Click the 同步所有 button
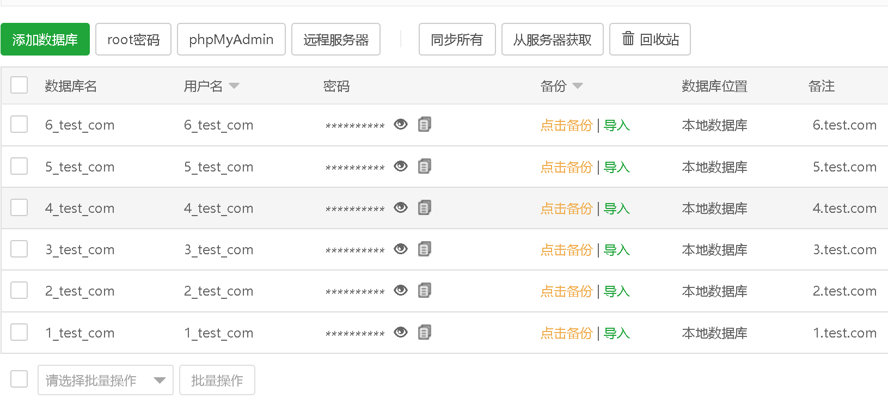Screen dimensions: 888x411 tap(457, 39)
